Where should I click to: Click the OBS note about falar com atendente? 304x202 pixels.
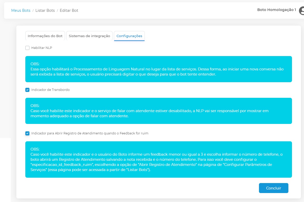(x=158, y=111)
